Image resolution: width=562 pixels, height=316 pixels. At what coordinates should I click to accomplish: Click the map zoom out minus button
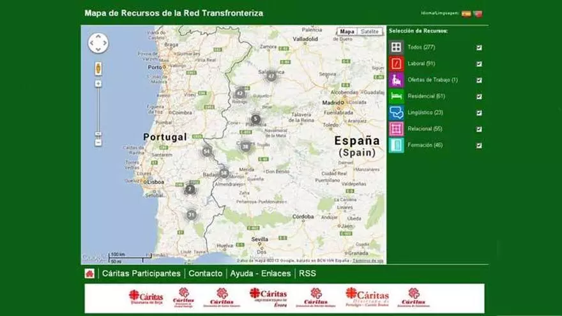pos(98,142)
